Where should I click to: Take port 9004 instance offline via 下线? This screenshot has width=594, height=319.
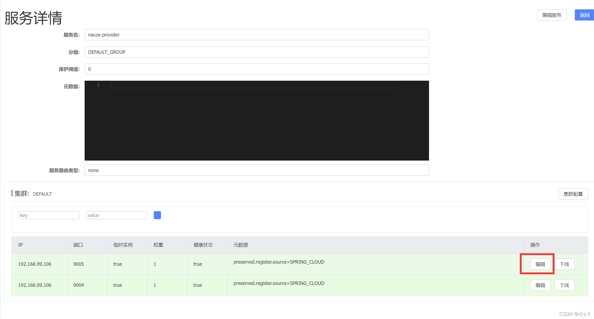pyautogui.click(x=564, y=285)
